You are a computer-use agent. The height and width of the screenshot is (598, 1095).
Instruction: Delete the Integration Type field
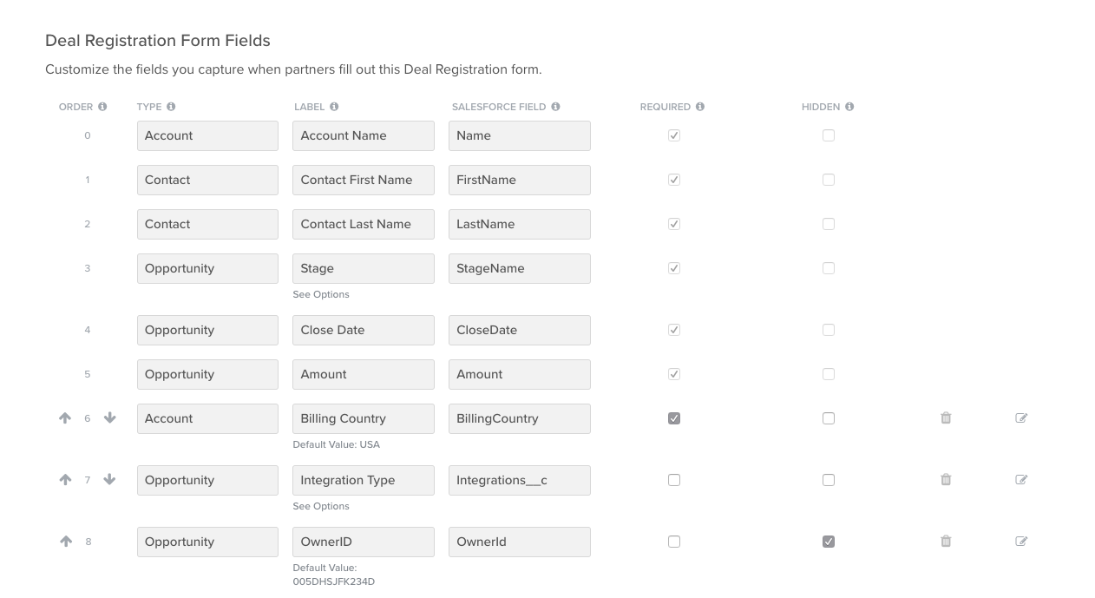click(946, 480)
